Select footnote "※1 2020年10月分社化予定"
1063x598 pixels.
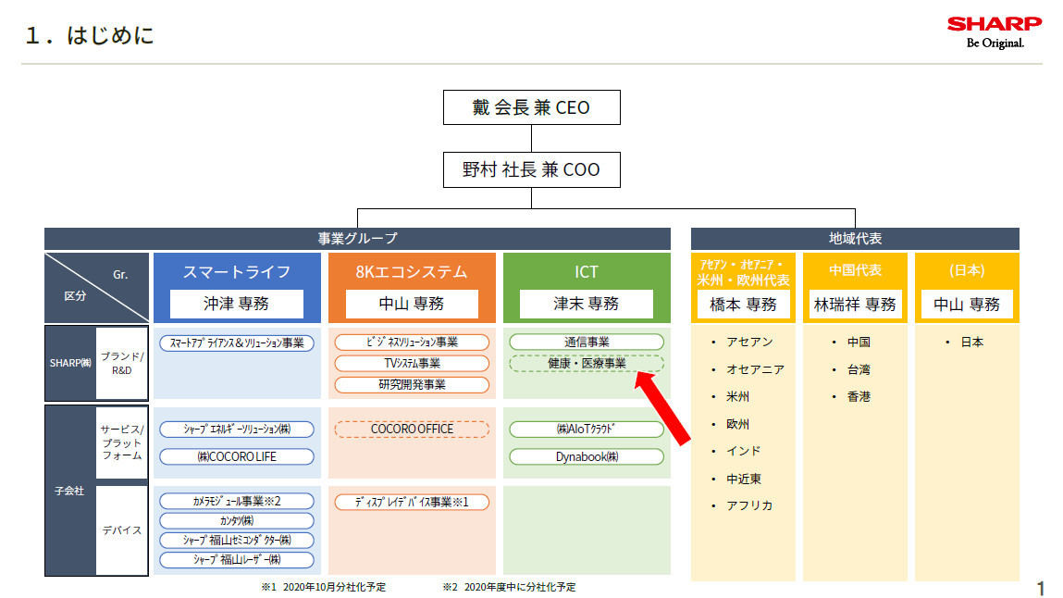324,587
